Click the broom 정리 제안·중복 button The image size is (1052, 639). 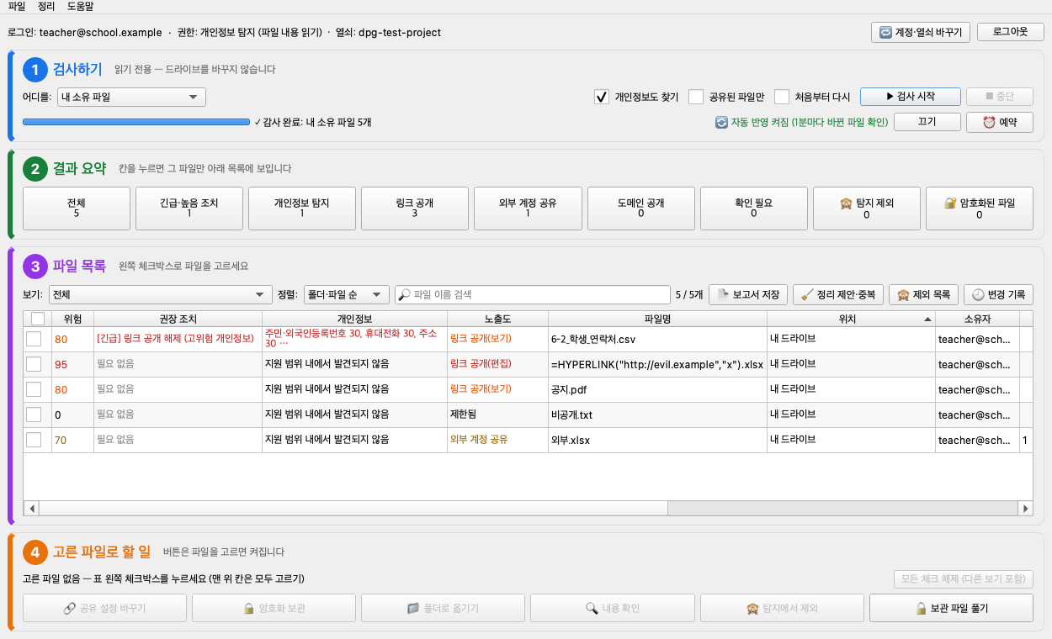click(x=838, y=295)
